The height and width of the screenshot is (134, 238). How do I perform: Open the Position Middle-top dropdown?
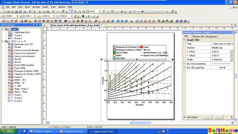(x=222, y=48)
